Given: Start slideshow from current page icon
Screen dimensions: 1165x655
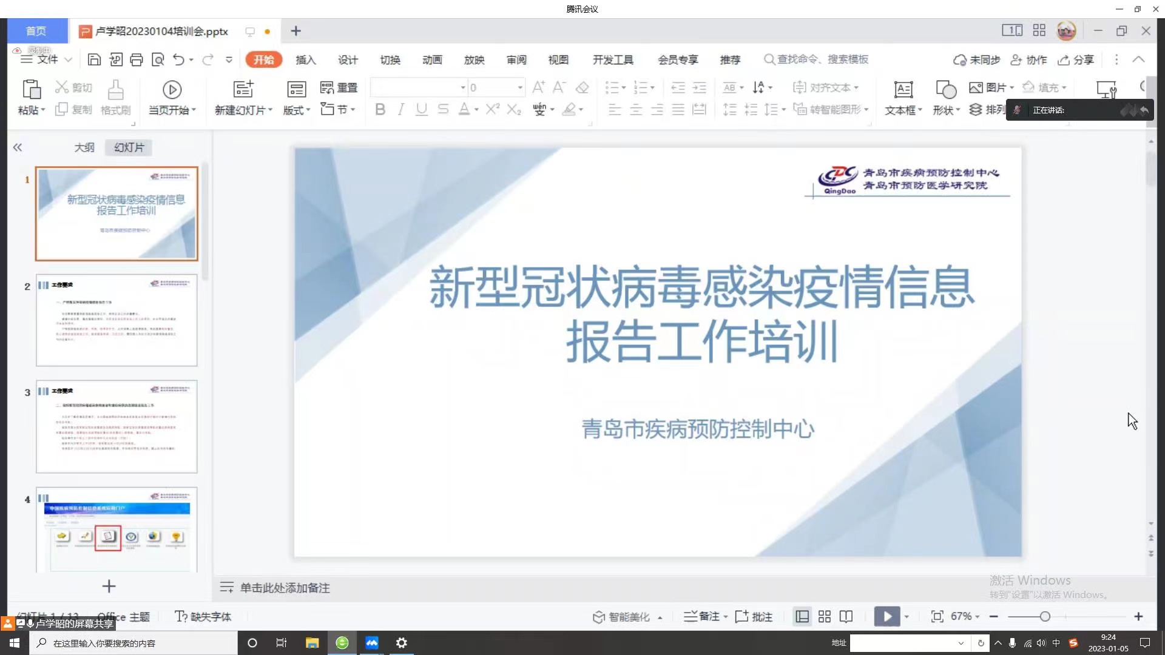Looking at the screenshot, I should tap(172, 90).
